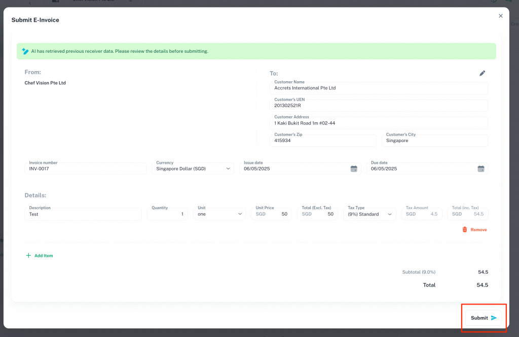The image size is (519, 337).
Task: Select the Customer Address field
Action: click(379, 123)
